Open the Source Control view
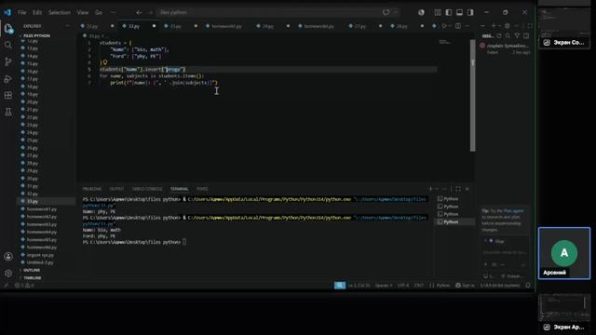Image resolution: width=596 pixels, height=335 pixels. [x=8, y=61]
